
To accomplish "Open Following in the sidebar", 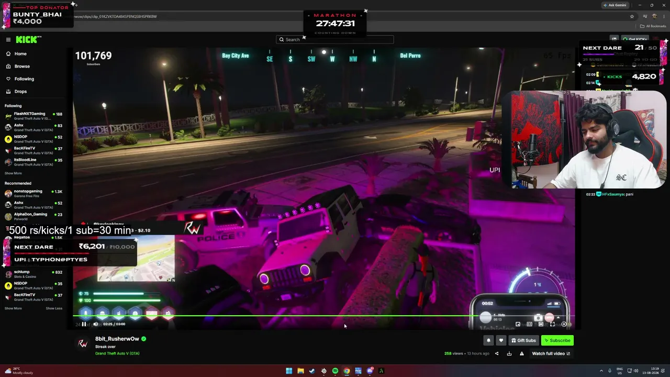I will pos(24,79).
